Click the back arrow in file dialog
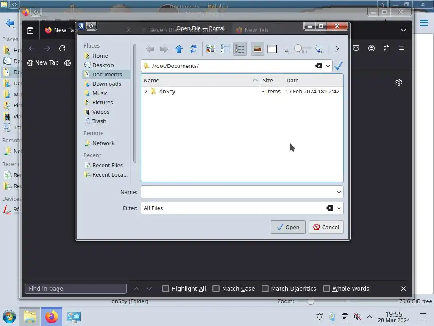This screenshot has height=326, width=434. [x=150, y=49]
